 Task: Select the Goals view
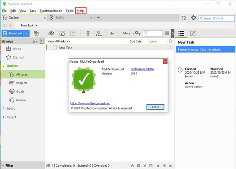click(20, 91)
